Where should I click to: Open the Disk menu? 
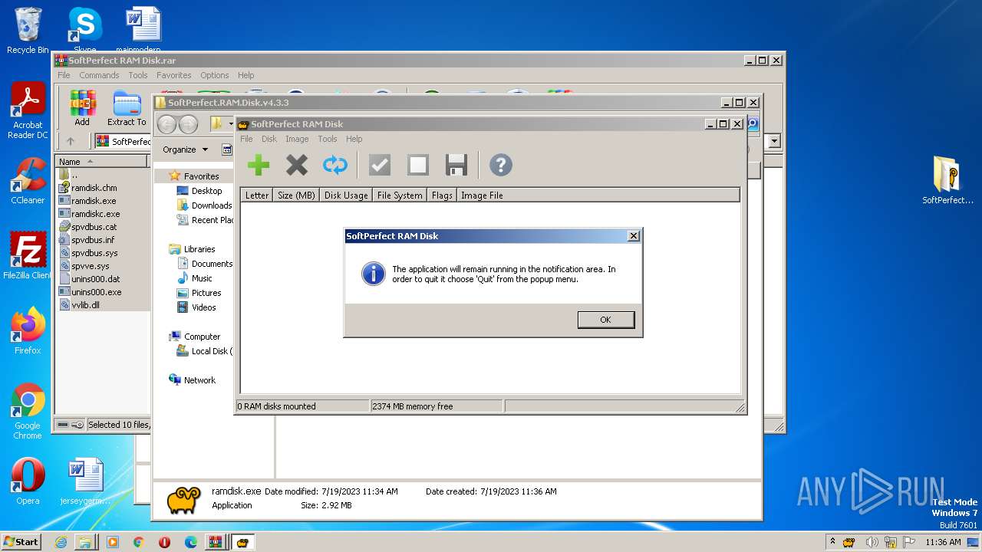[269, 139]
